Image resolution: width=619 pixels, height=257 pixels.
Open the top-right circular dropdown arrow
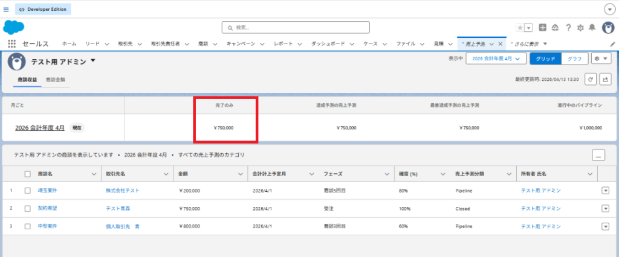pos(609,9)
